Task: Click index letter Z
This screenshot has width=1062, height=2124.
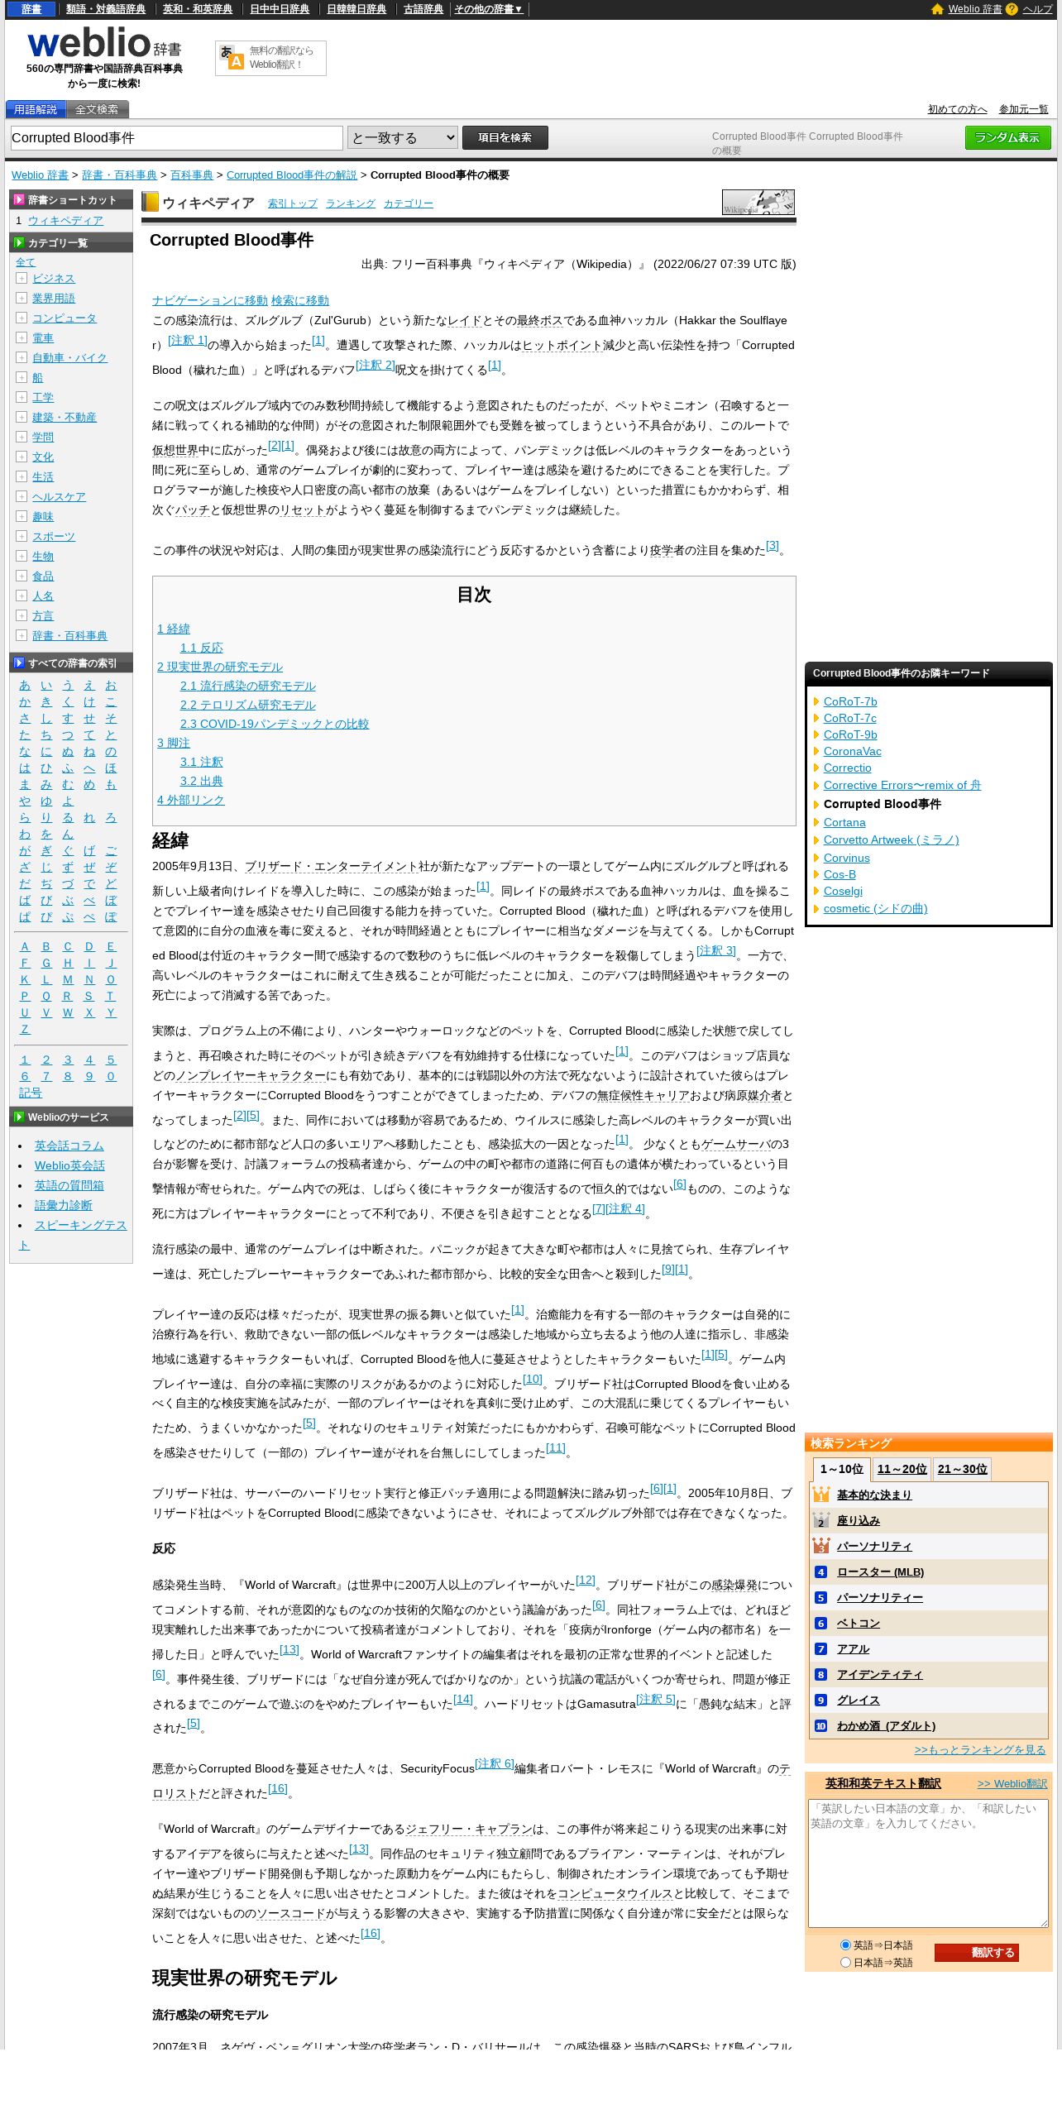Action: point(25,1029)
